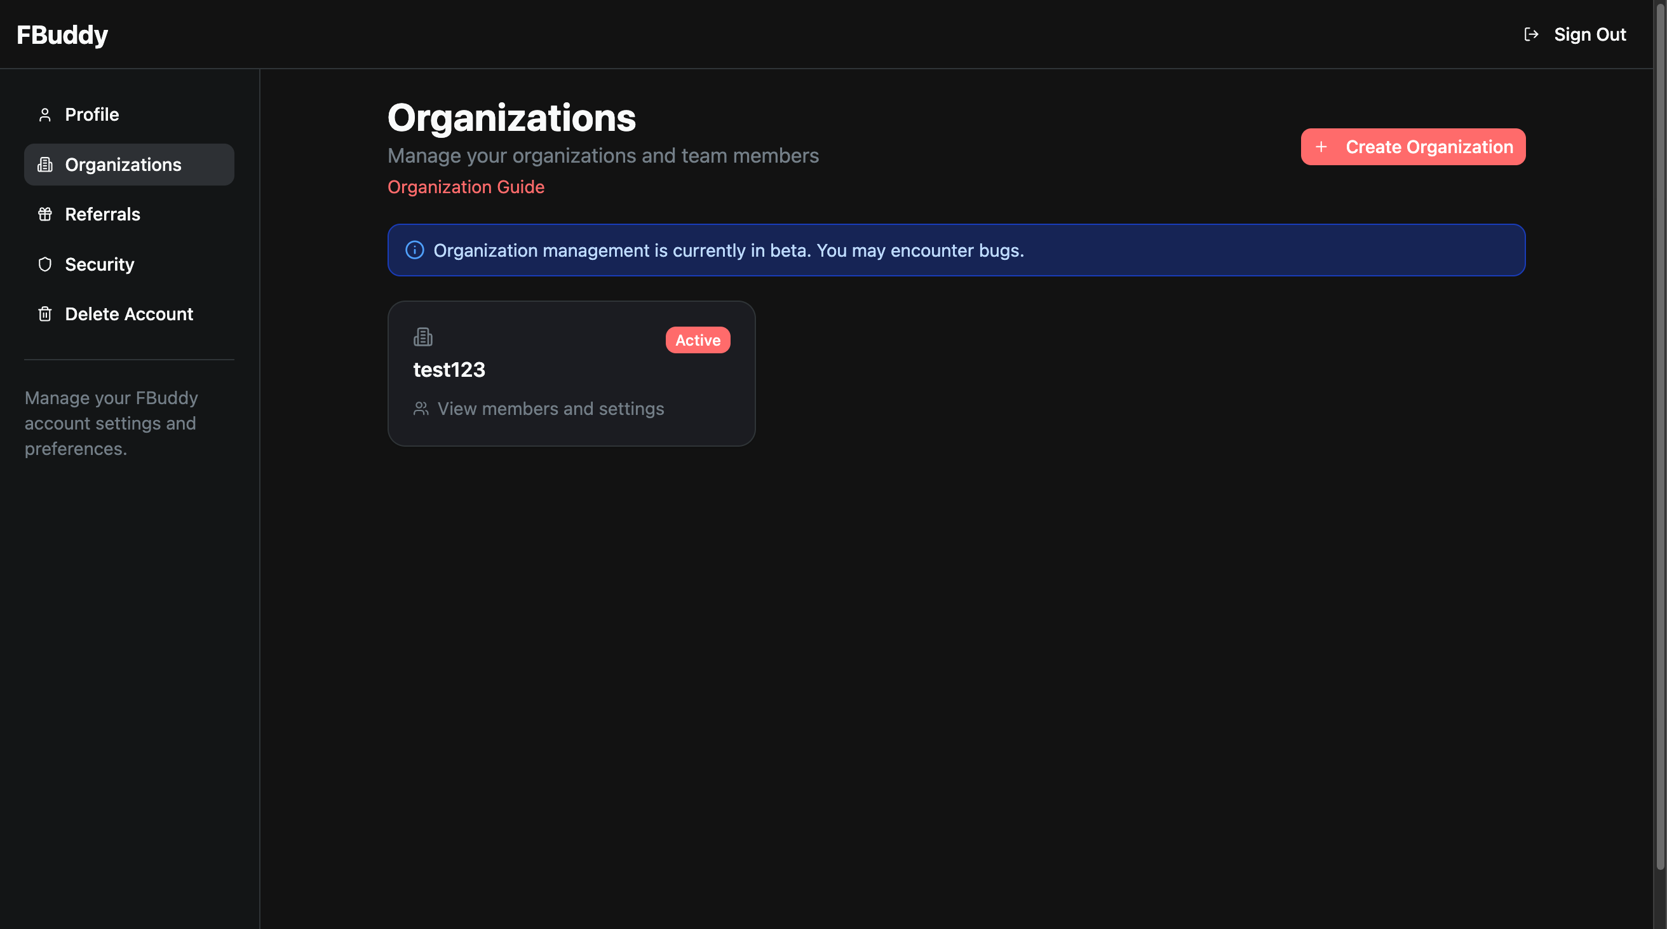Viewport: 1667px width, 929px height.
Task: Click the plus icon in Create Organization
Action: [x=1321, y=147]
